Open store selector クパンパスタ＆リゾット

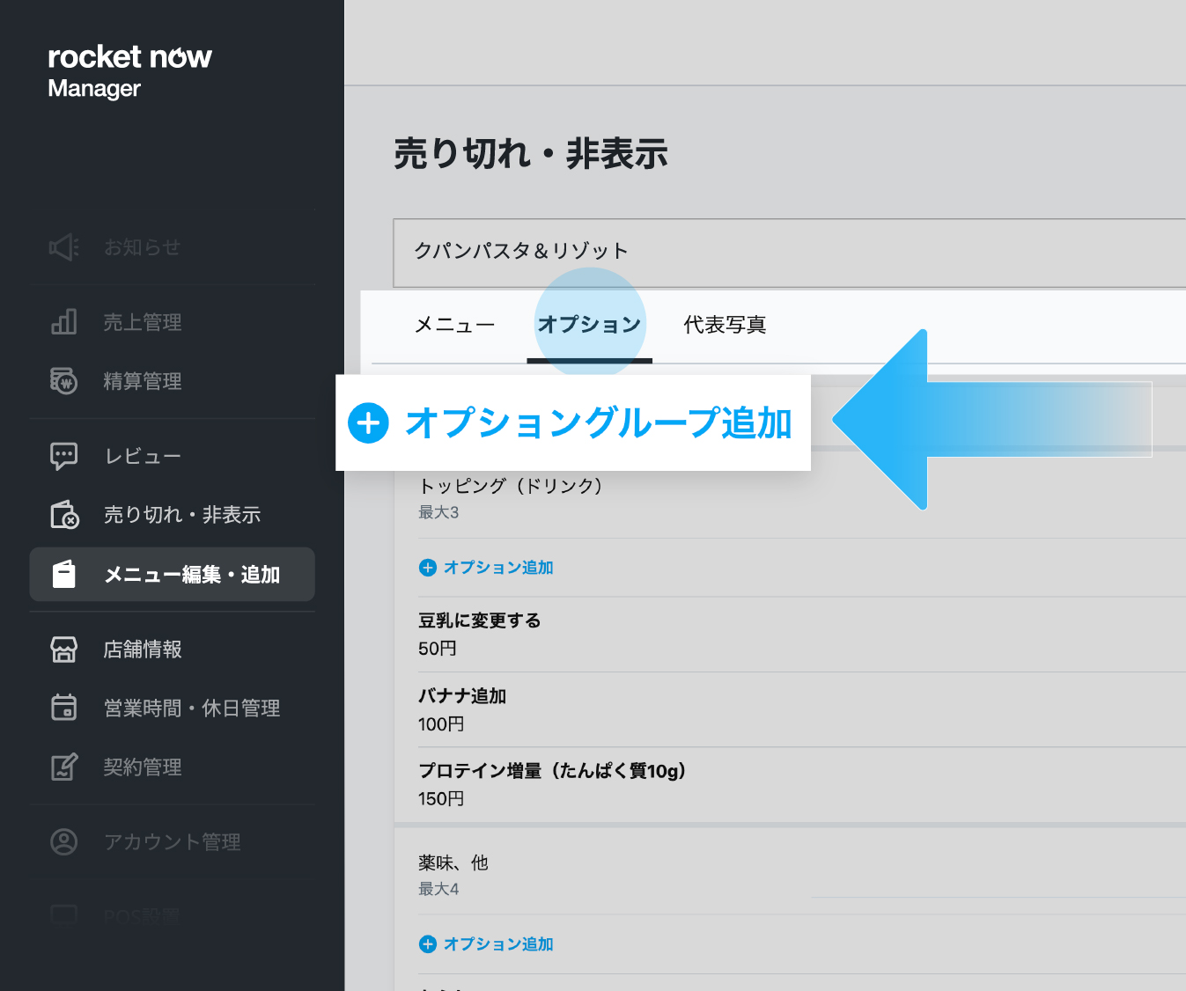pyautogui.click(x=789, y=253)
